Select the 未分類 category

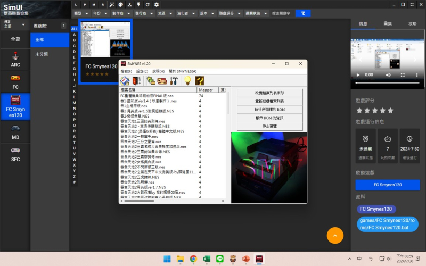[50, 54]
